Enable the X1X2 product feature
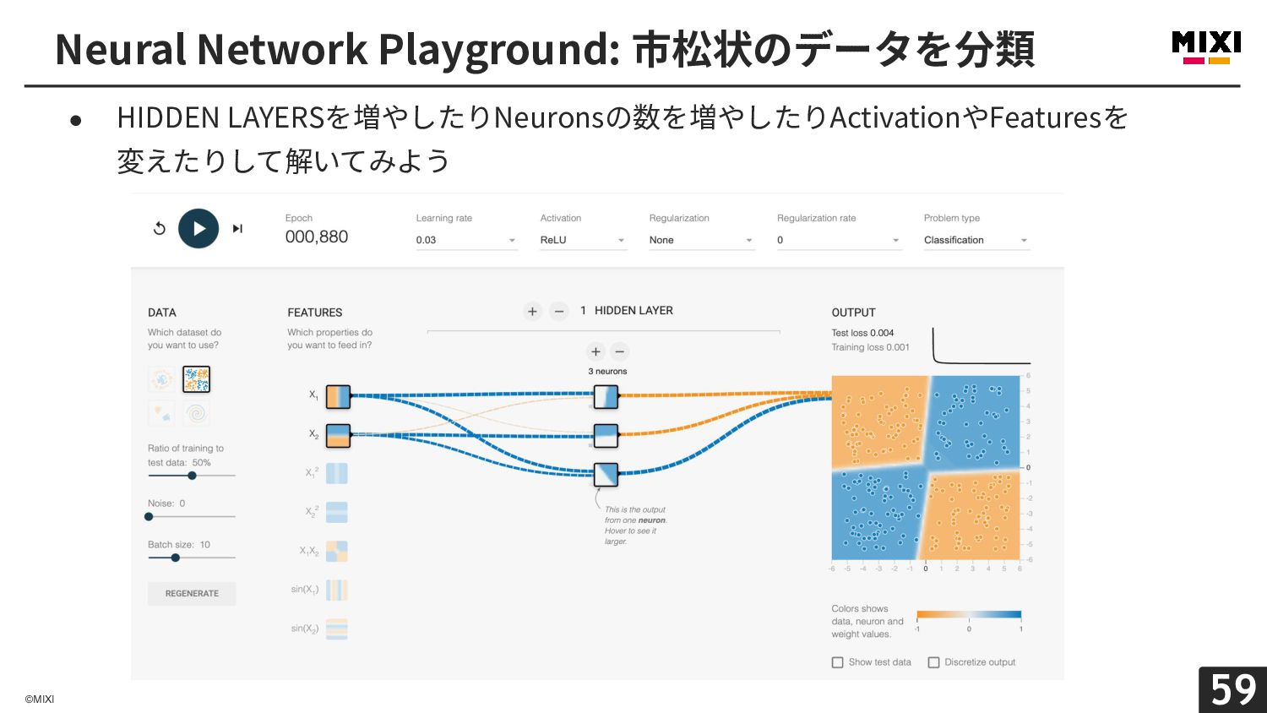Viewport: 1267px width, 713px height. point(337,551)
